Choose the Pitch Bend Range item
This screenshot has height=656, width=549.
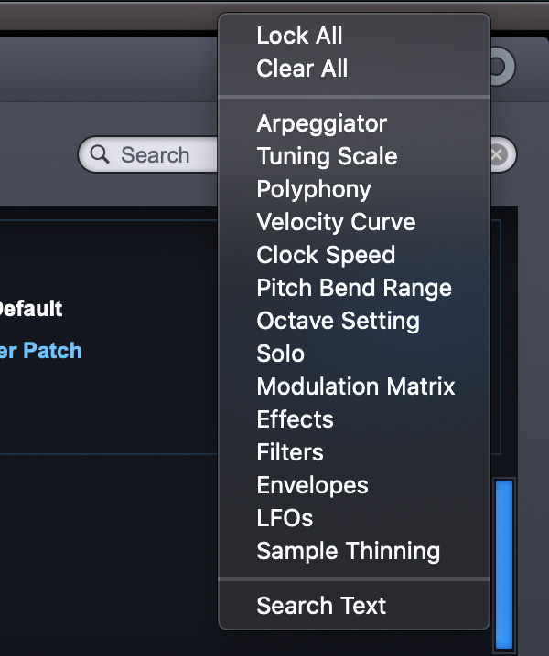pyautogui.click(x=354, y=288)
